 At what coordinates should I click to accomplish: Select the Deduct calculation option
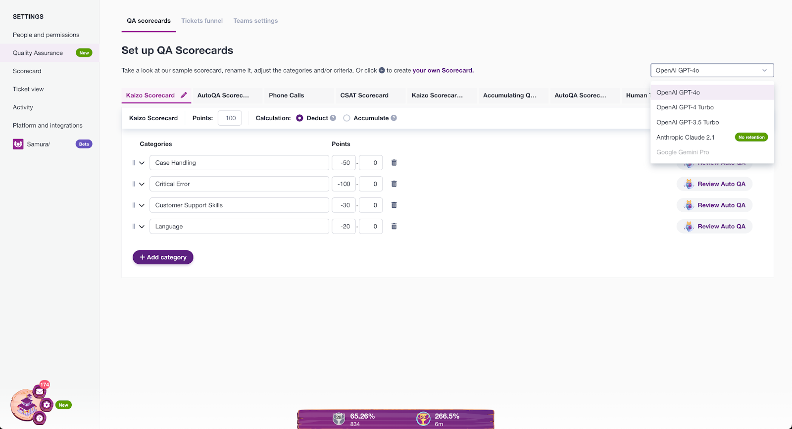pos(299,118)
